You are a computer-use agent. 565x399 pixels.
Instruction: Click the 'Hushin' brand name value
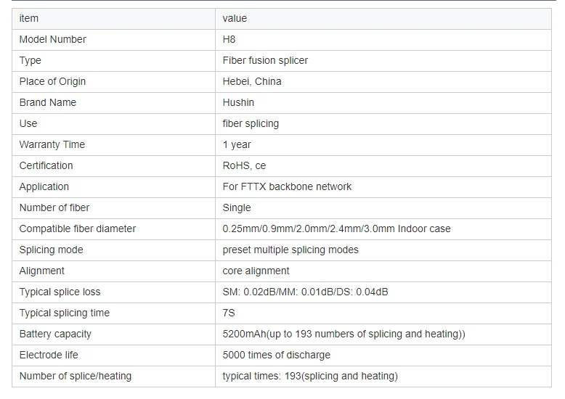click(x=238, y=102)
